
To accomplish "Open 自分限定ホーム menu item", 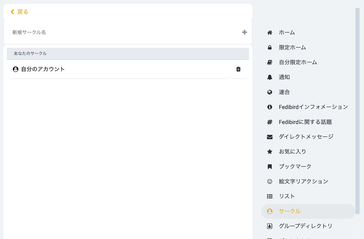I will coord(298,62).
